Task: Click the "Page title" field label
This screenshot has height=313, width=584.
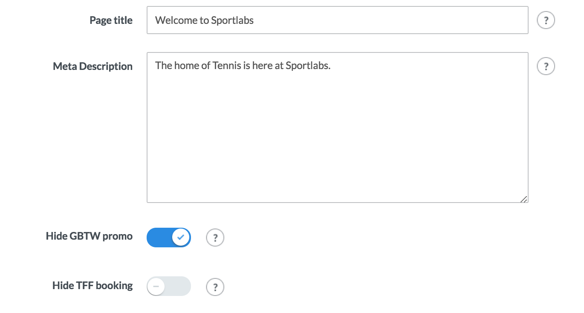Action: coord(111,20)
